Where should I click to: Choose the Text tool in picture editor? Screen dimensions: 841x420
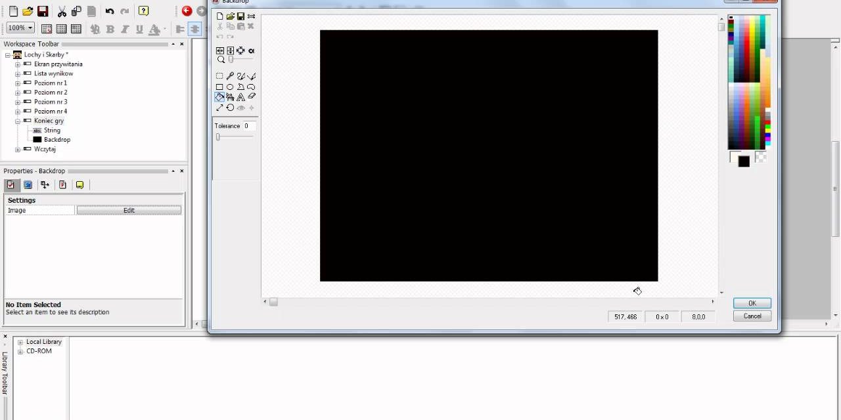240,97
